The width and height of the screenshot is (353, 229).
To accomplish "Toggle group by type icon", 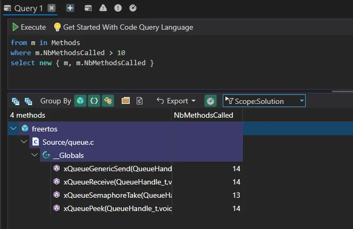I will tap(108, 101).
